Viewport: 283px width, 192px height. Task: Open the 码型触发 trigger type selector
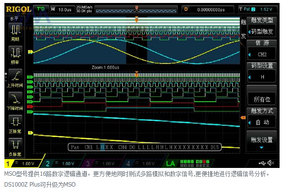click(262, 32)
